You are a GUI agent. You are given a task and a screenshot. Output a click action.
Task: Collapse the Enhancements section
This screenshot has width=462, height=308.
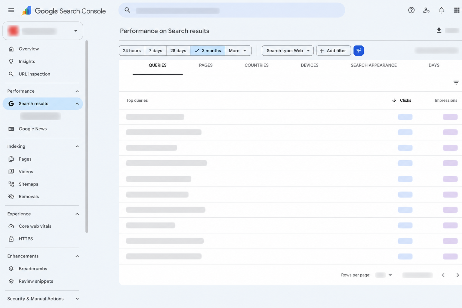pyautogui.click(x=77, y=256)
